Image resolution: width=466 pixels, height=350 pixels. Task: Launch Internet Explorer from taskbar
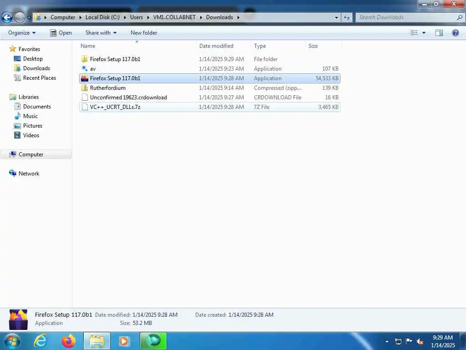tap(40, 341)
